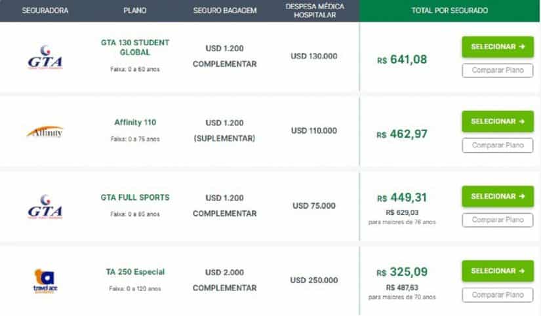
Task: Compare the TA 250 Especial plan
Action: tap(498, 295)
